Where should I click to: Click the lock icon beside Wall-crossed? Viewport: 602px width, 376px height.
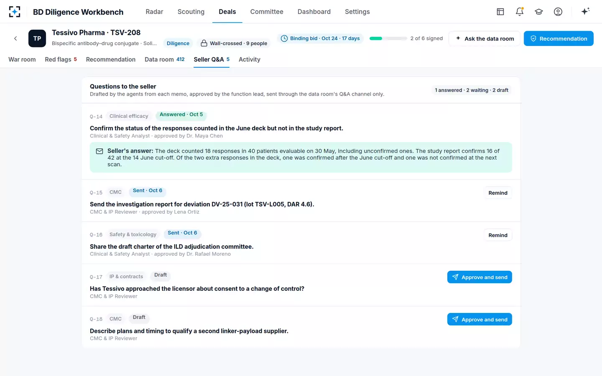[x=204, y=43]
